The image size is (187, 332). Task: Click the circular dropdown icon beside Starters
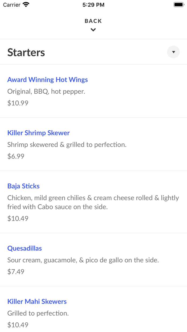(x=173, y=52)
